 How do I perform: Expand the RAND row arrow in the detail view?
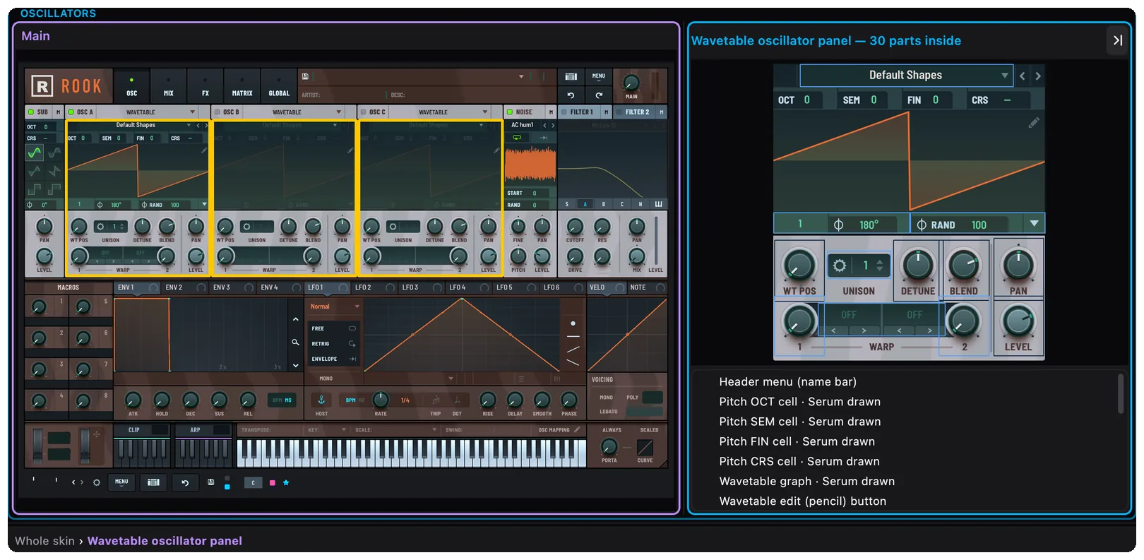click(x=1034, y=224)
